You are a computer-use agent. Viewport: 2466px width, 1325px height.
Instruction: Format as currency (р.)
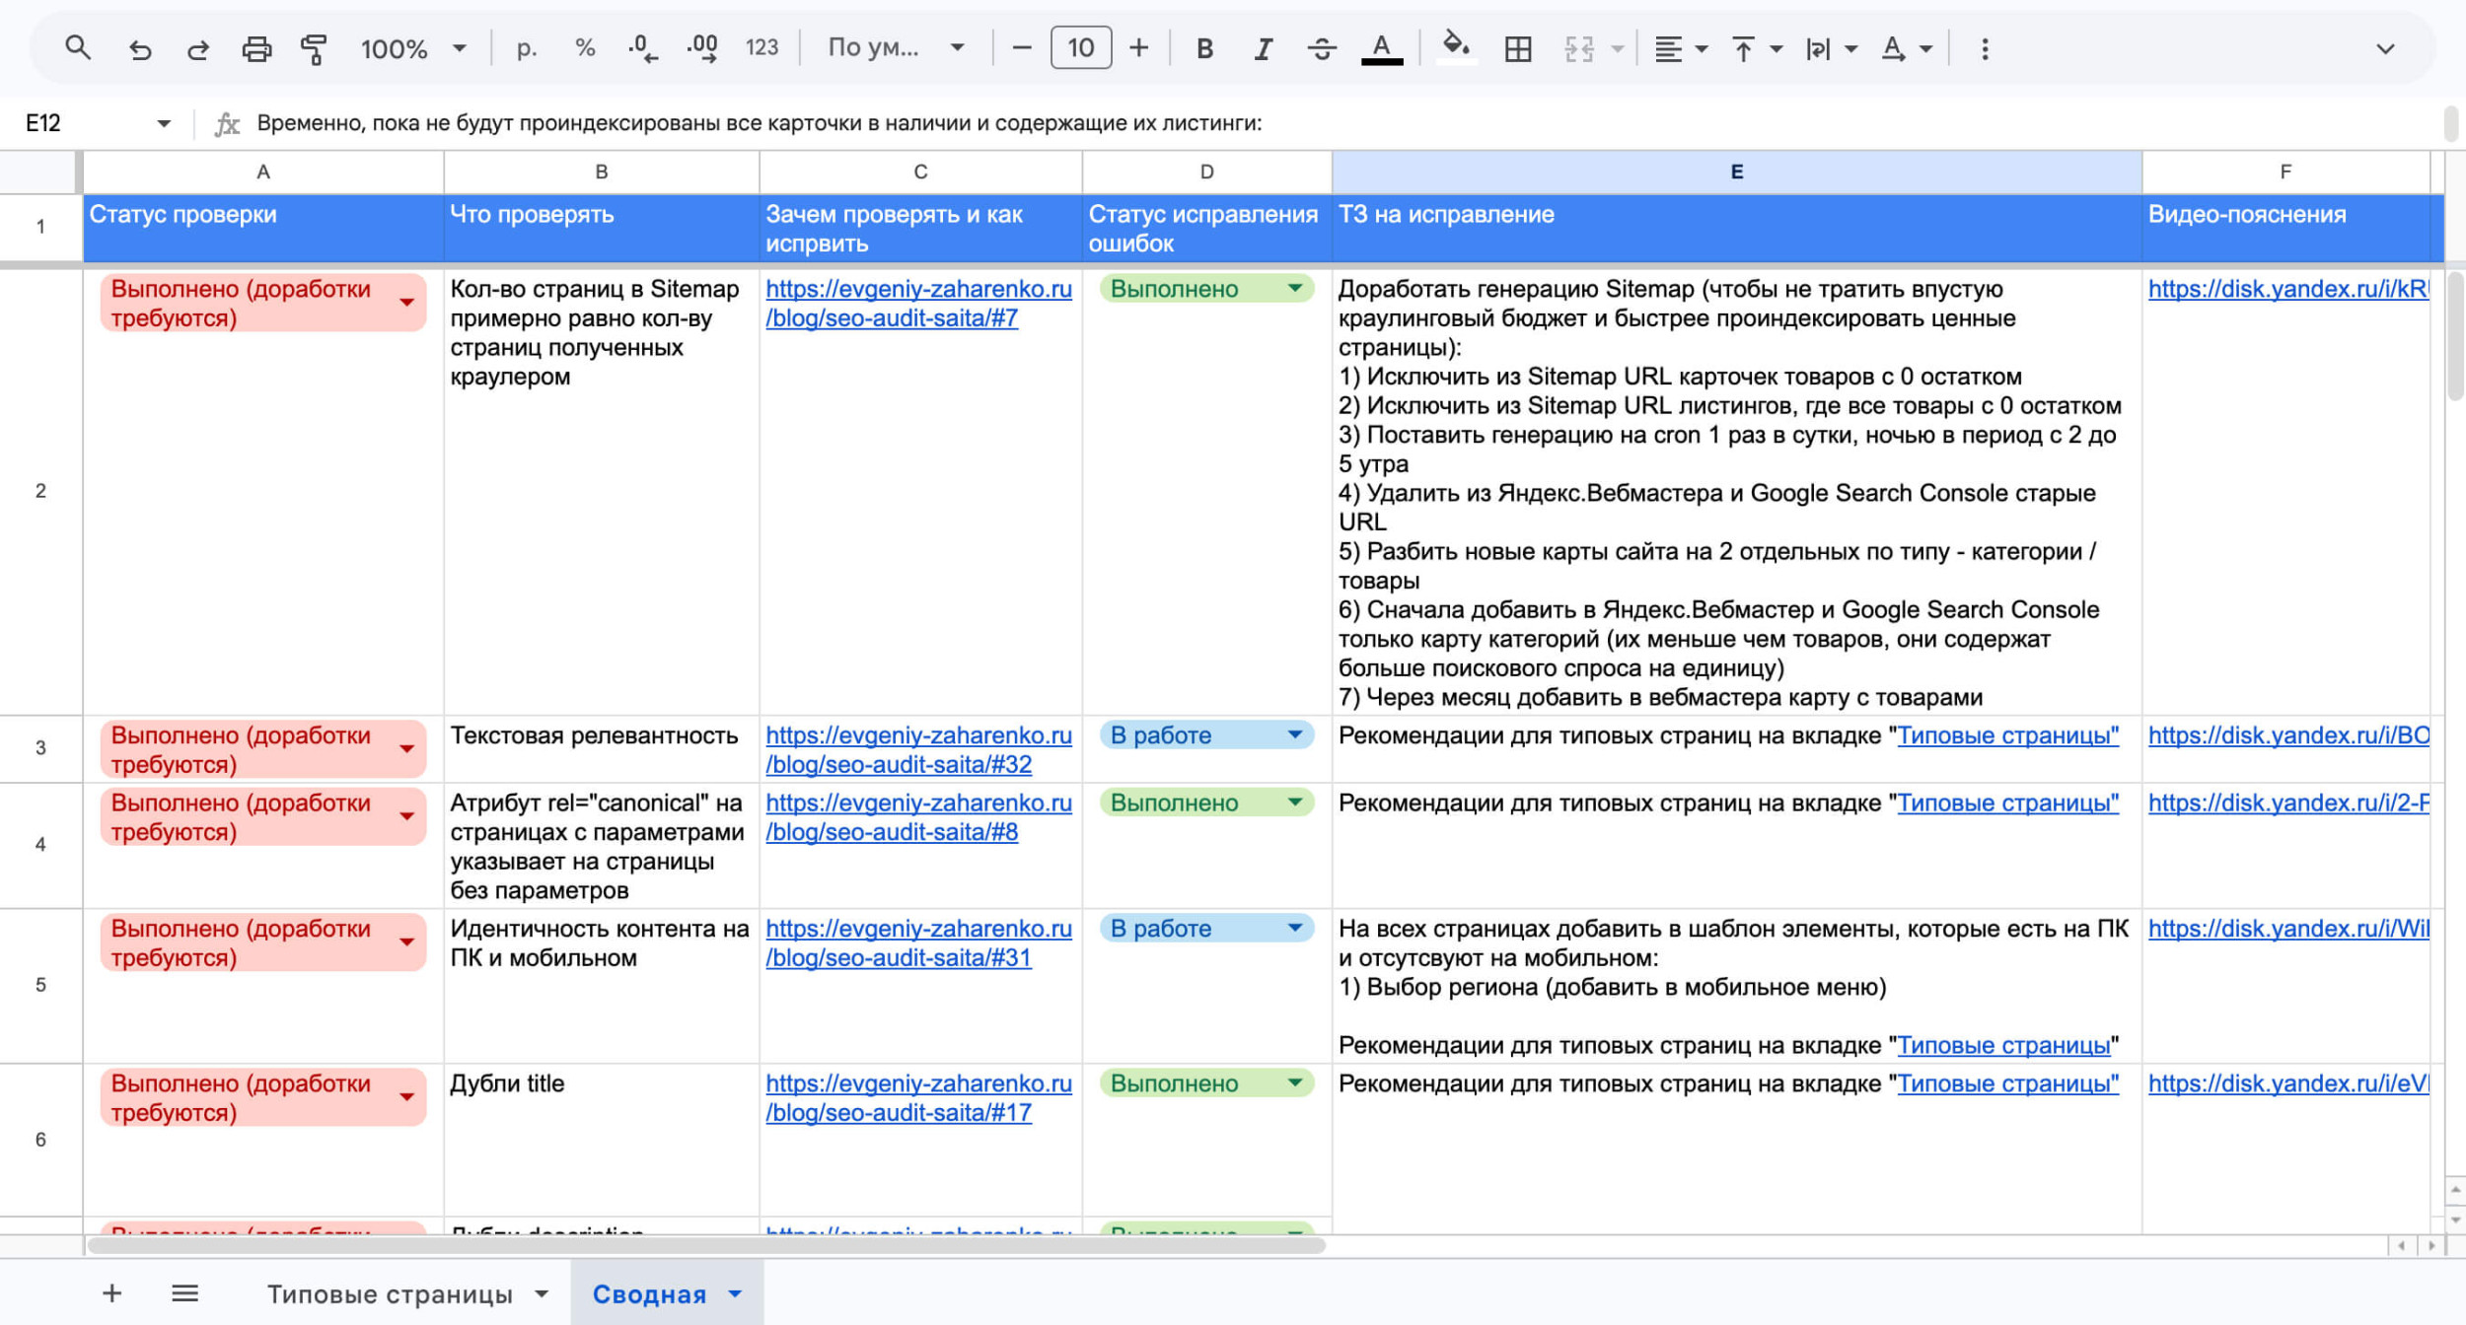click(527, 48)
